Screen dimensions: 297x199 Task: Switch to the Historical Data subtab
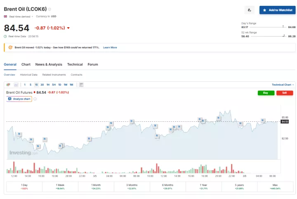tap(28, 75)
